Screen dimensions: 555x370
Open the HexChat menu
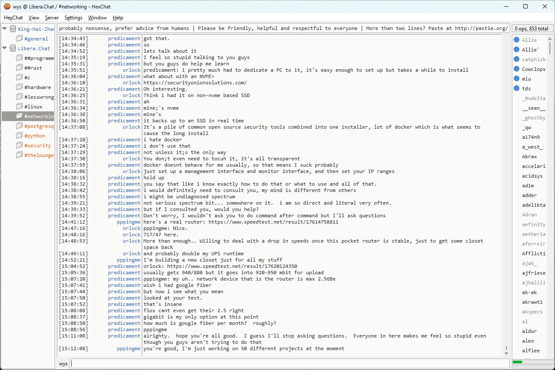pyautogui.click(x=13, y=18)
